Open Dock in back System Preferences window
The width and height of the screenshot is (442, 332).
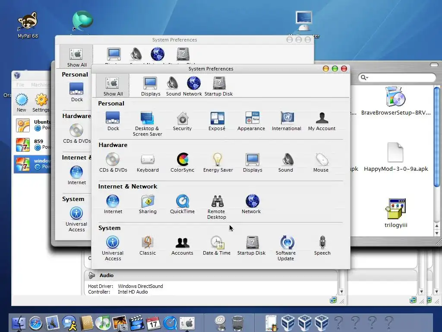click(77, 92)
